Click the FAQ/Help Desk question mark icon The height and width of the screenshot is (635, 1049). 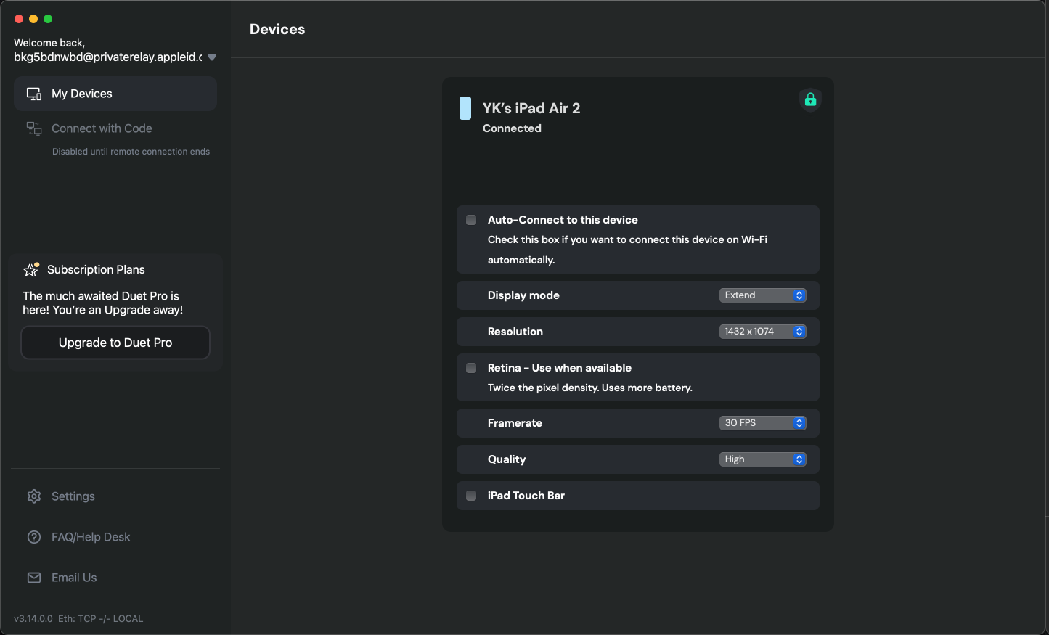34,537
